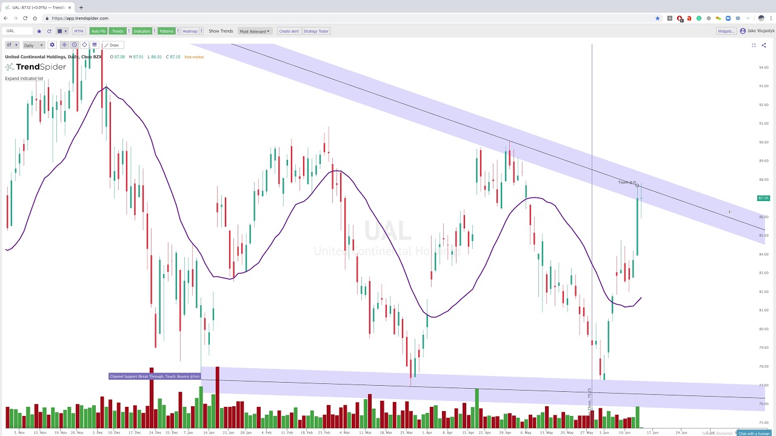Open Indicators options menu dots
776x436 pixels.
point(154,31)
